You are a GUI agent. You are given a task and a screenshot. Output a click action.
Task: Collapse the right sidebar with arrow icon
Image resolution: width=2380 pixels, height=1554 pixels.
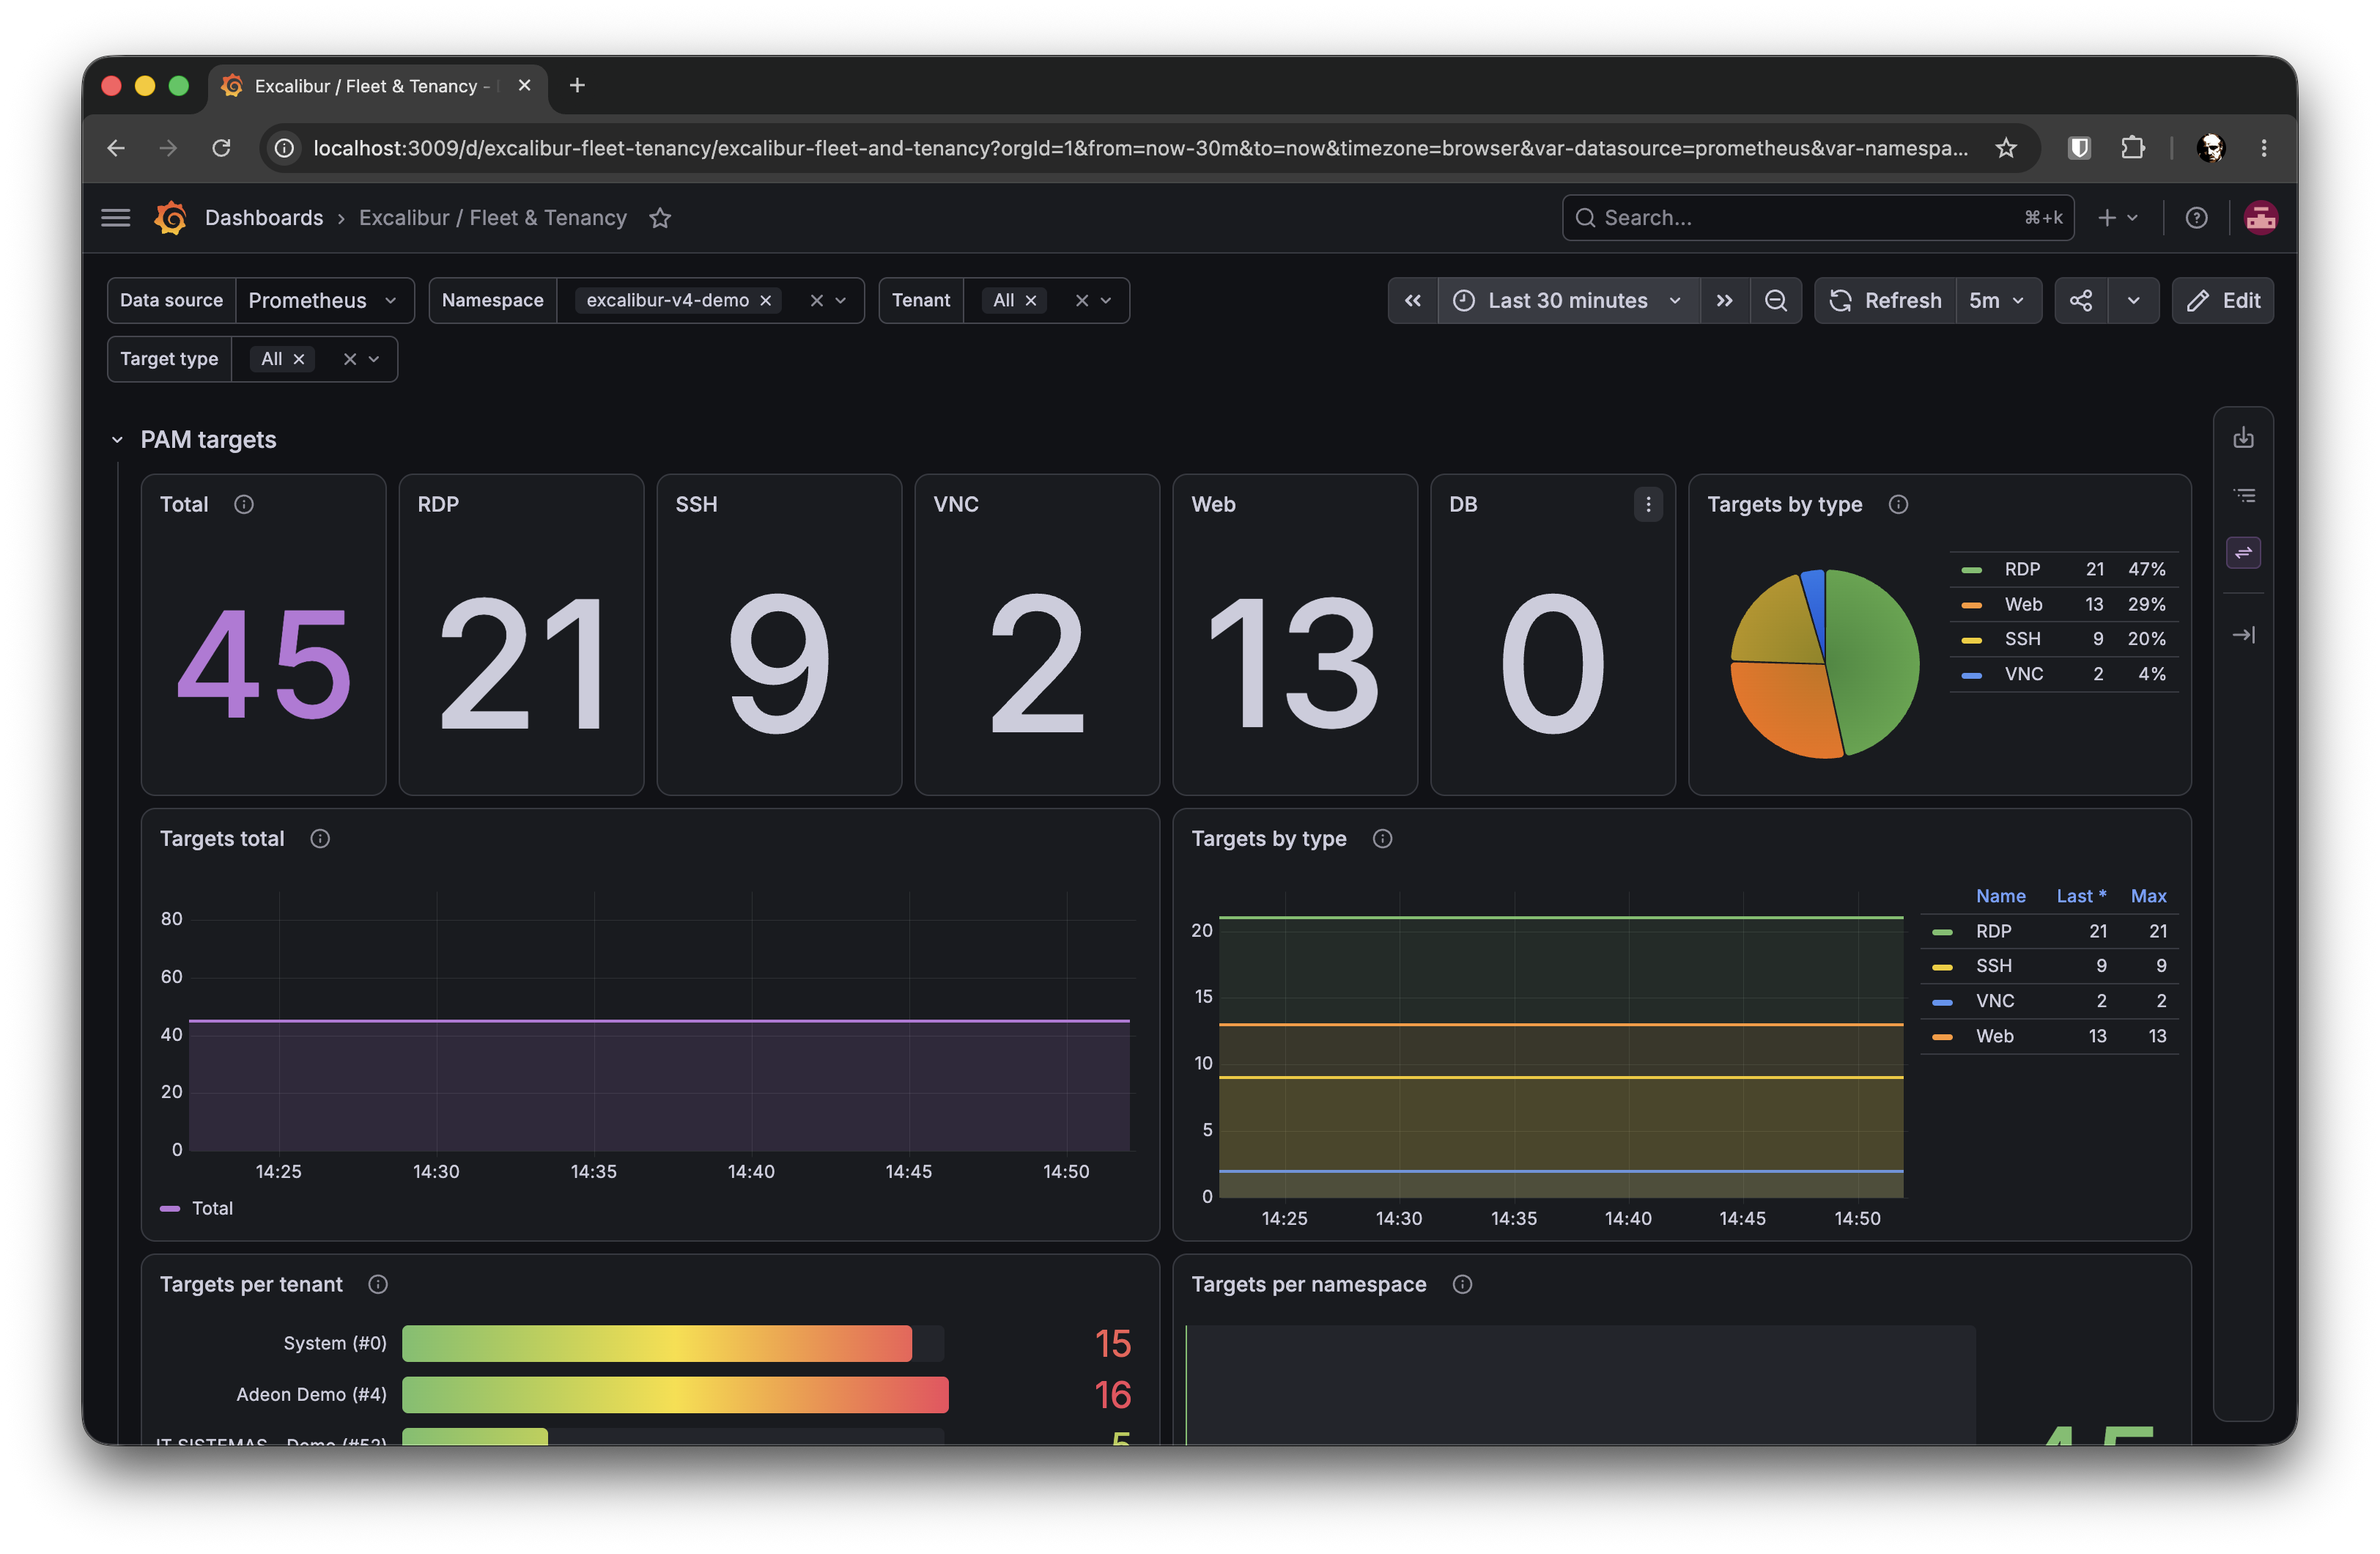pos(2243,634)
